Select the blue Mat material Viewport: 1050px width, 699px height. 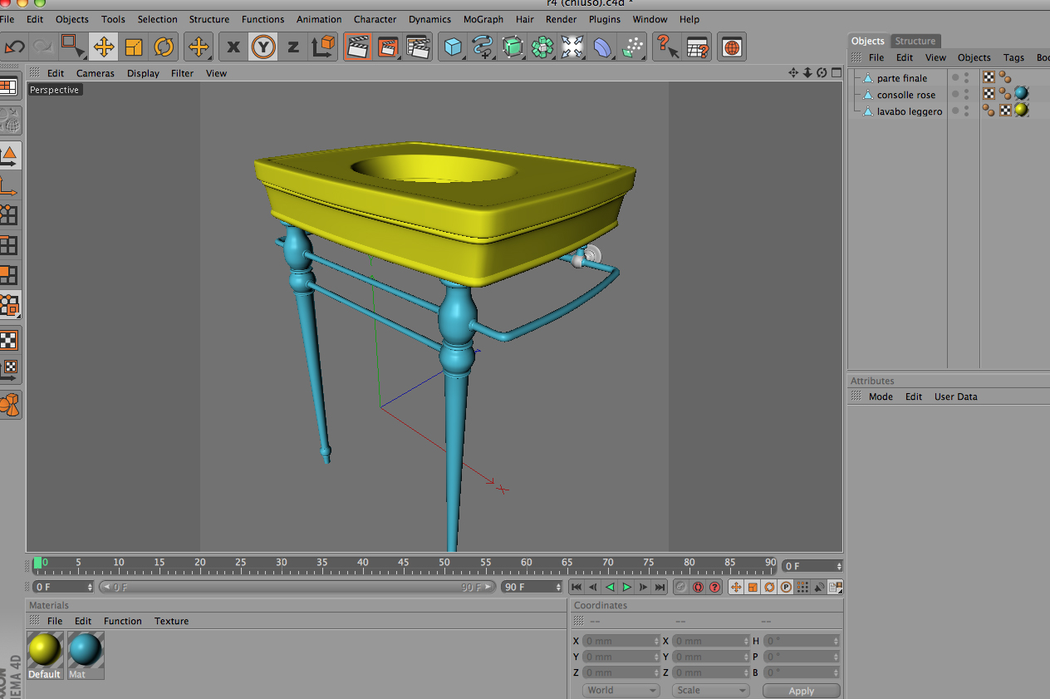(x=86, y=656)
